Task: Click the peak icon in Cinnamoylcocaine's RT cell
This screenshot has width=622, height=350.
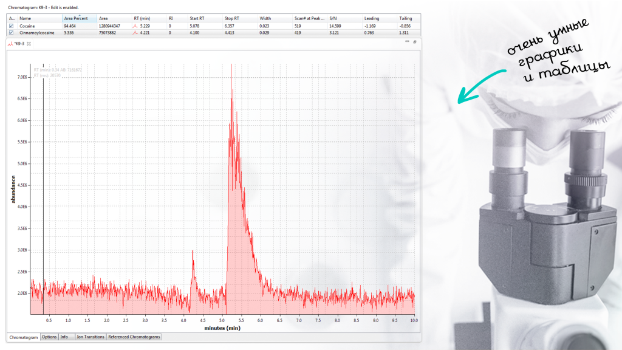Action: [135, 33]
